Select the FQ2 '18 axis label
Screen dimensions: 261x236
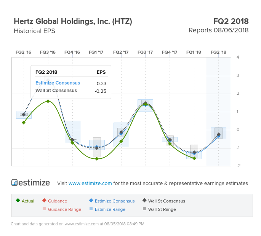click(218, 52)
